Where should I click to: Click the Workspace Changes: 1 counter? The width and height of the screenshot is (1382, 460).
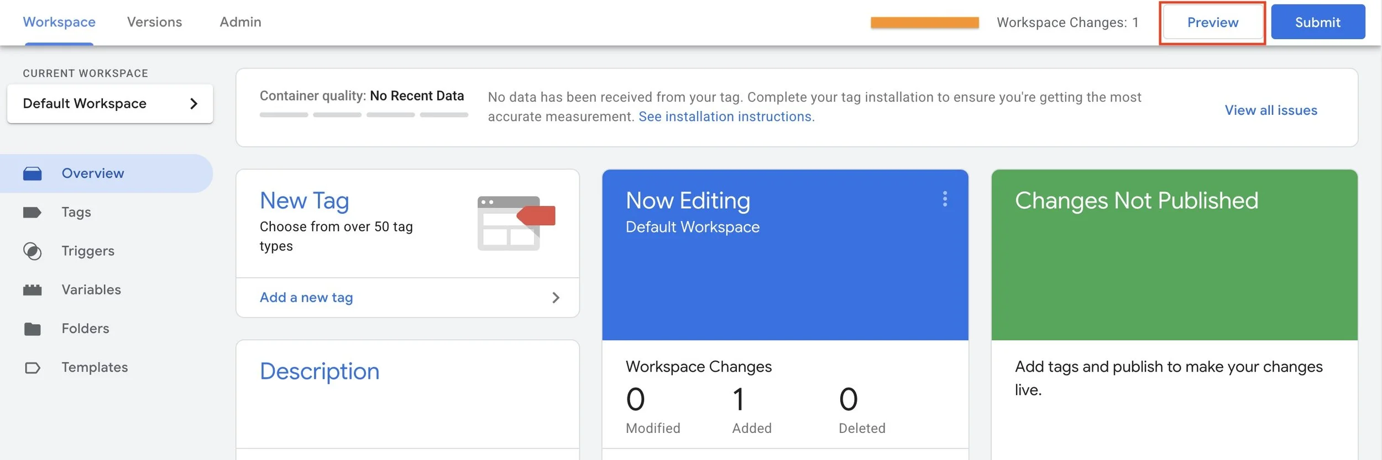coord(1067,23)
